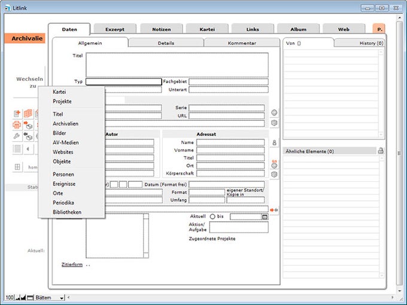The image size is (407, 305).
Task: Click the zoom in icon in status bar
Action: pos(23,298)
